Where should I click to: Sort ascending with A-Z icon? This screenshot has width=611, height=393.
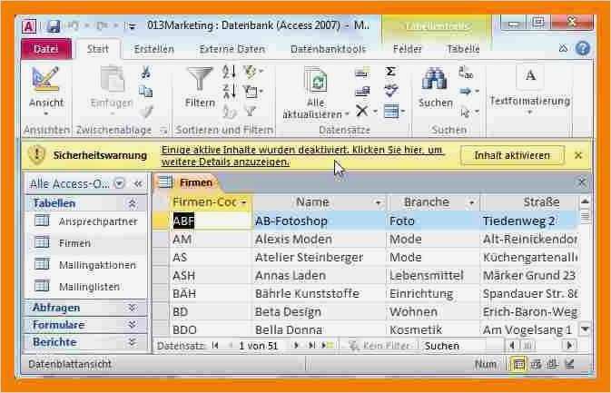[229, 72]
